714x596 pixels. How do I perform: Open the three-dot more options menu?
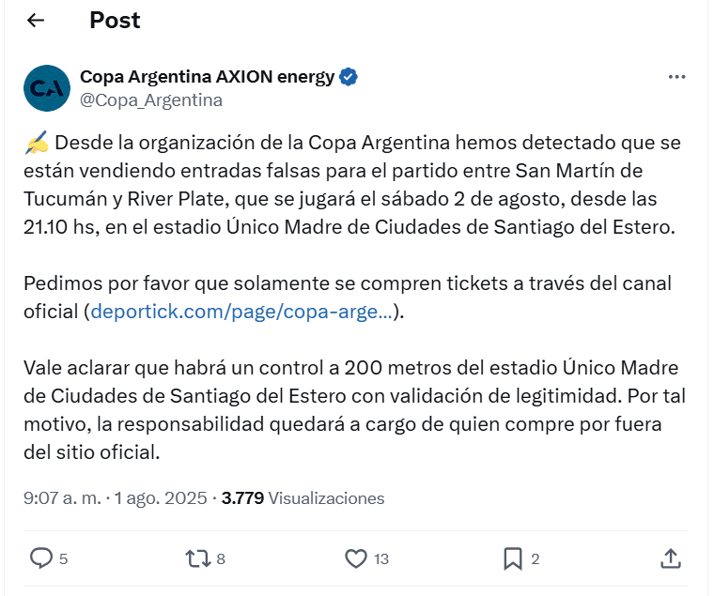(676, 77)
